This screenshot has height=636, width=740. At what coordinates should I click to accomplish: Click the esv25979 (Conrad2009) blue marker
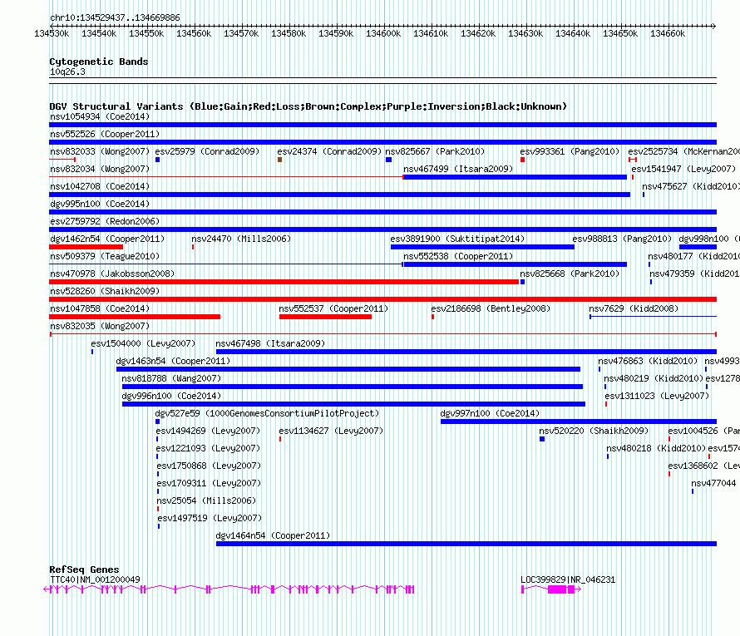tap(158, 160)
